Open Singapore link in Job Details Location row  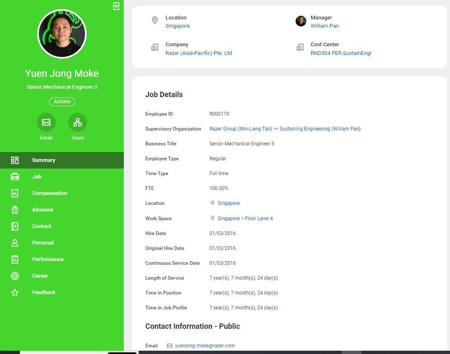(x=228, y=203)
